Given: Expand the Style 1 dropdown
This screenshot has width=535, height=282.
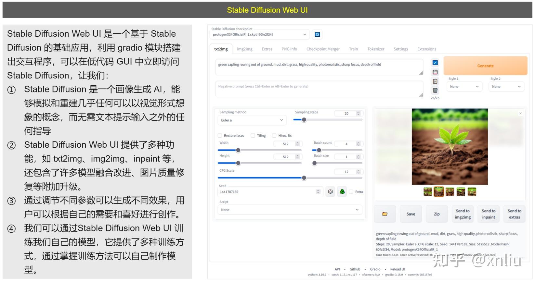Looking at the screenshot, I should click(464, 87).
